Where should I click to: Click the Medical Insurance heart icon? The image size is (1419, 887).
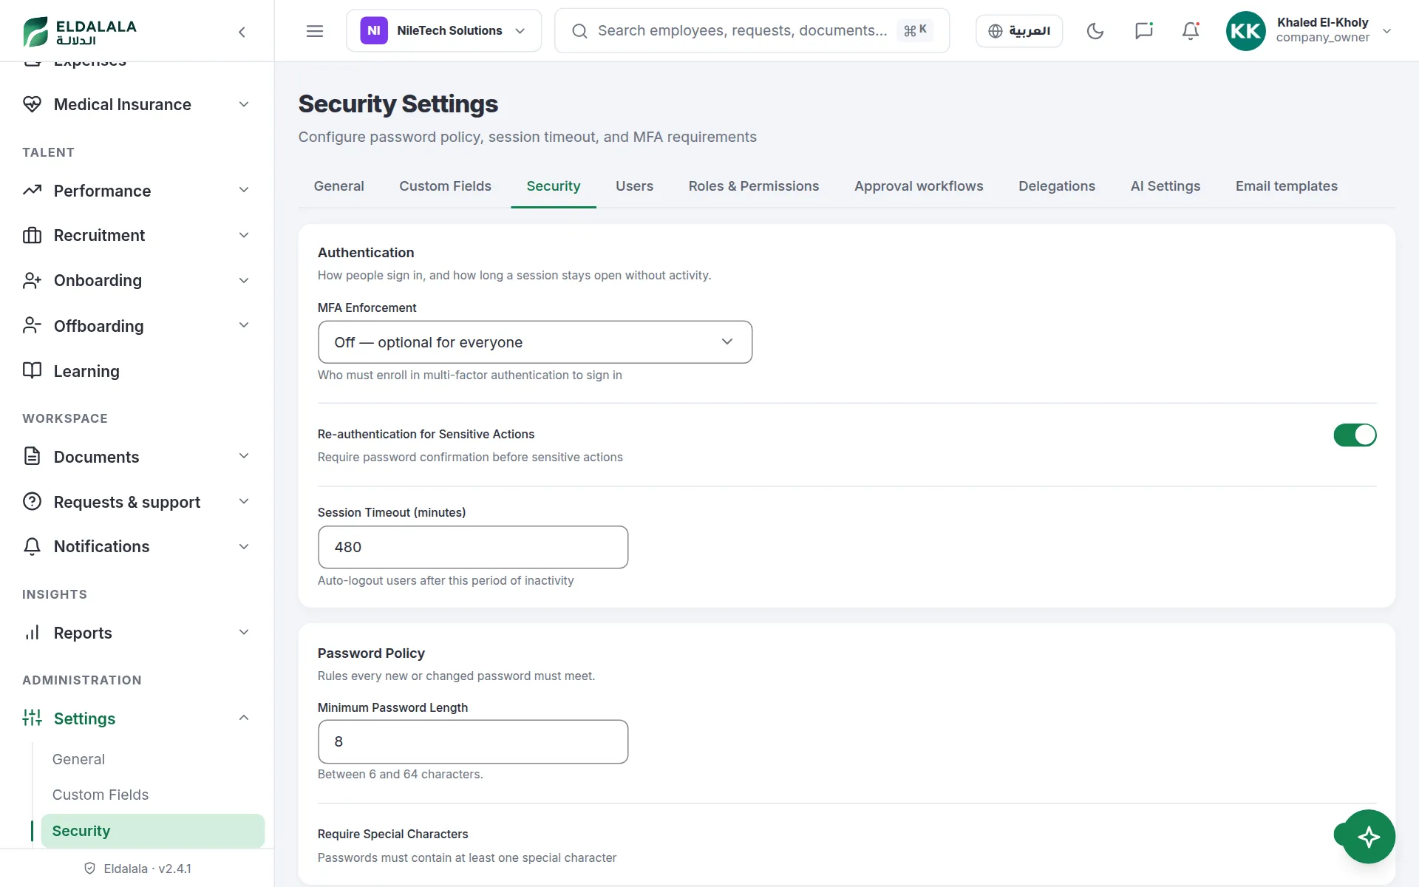click(x=32, y=104)
